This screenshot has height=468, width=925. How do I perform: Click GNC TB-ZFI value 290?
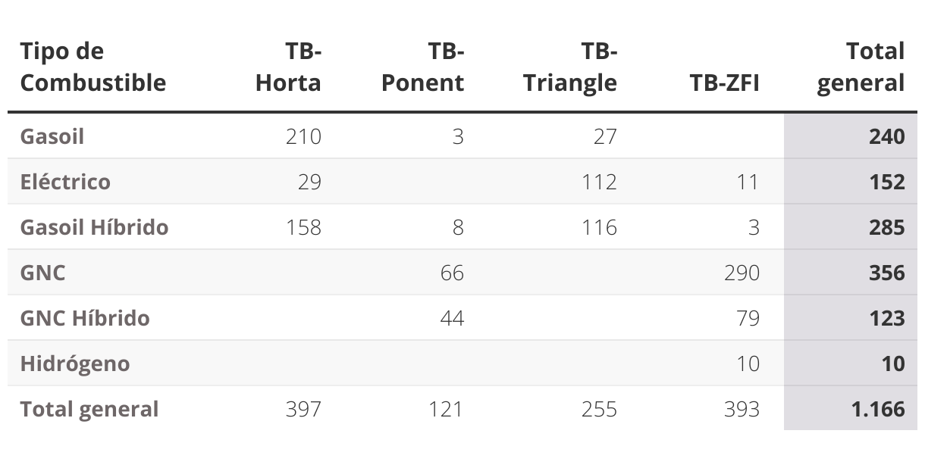click(742, 273)
